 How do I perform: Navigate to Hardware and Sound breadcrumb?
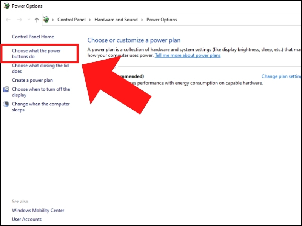[x=116, y=20]
